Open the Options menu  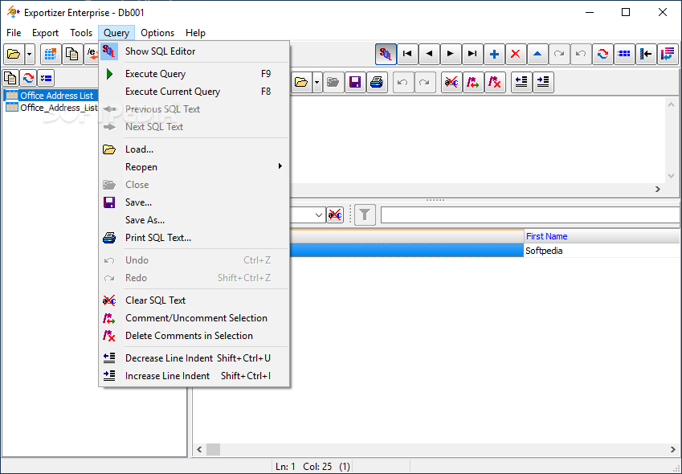coord(157,33)
